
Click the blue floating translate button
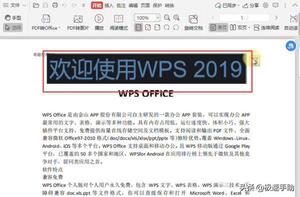[291, 46]
